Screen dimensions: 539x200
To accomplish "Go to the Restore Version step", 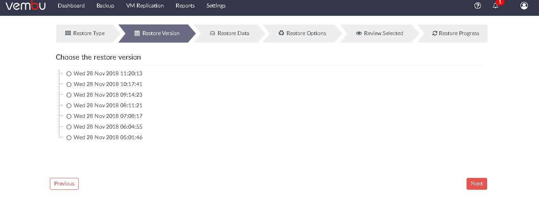I will pyautogui.click(x=157, y=33).
